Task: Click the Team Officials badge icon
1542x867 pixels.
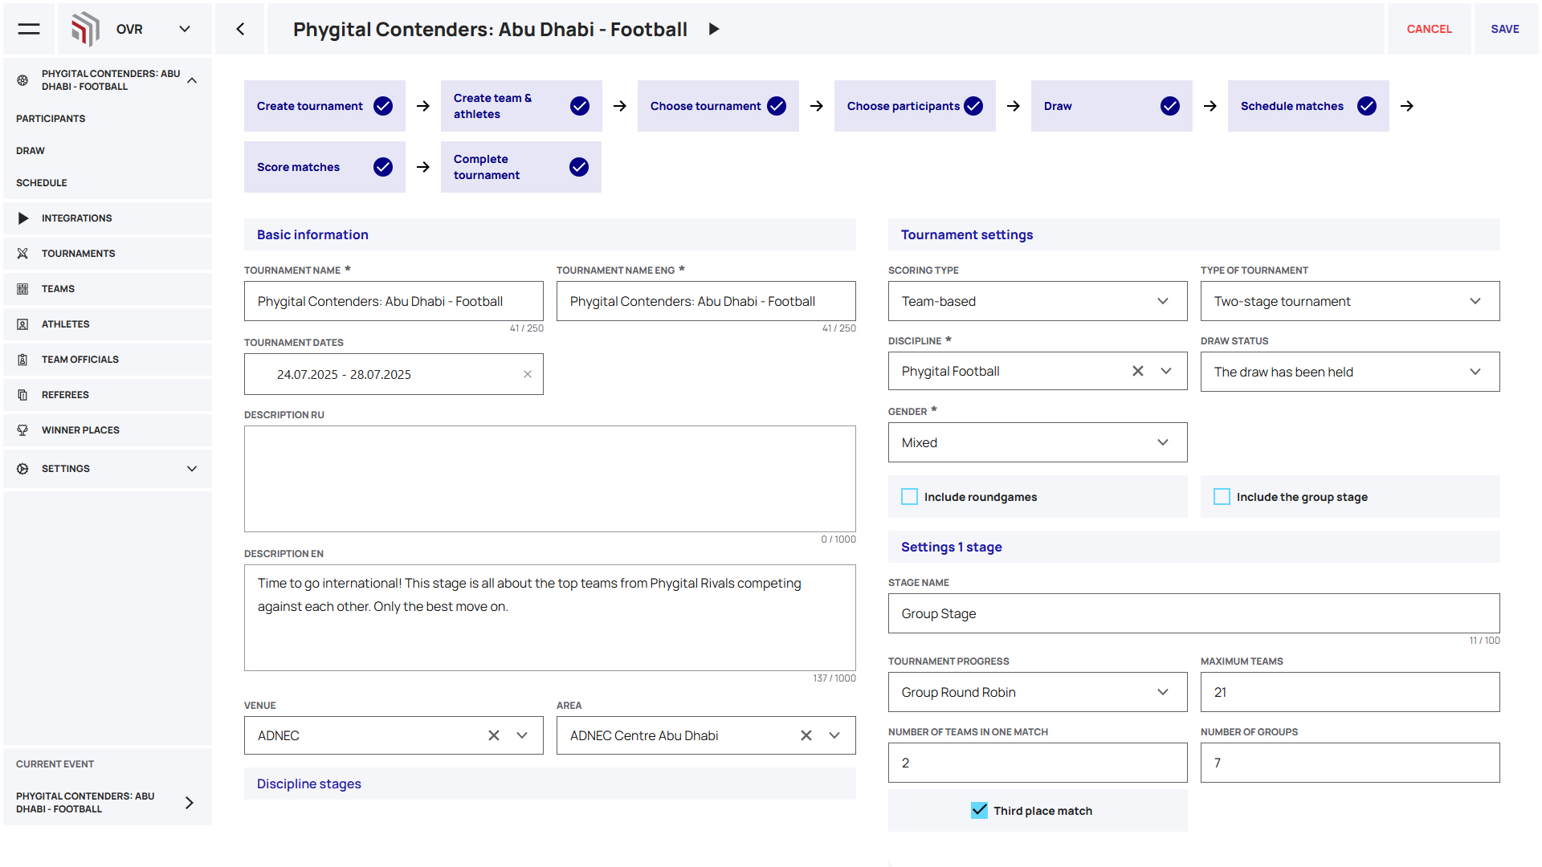Action: (x=22, y=360)
